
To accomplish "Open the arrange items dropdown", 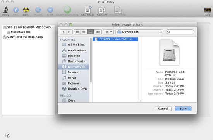I will [x=108, y=32].
